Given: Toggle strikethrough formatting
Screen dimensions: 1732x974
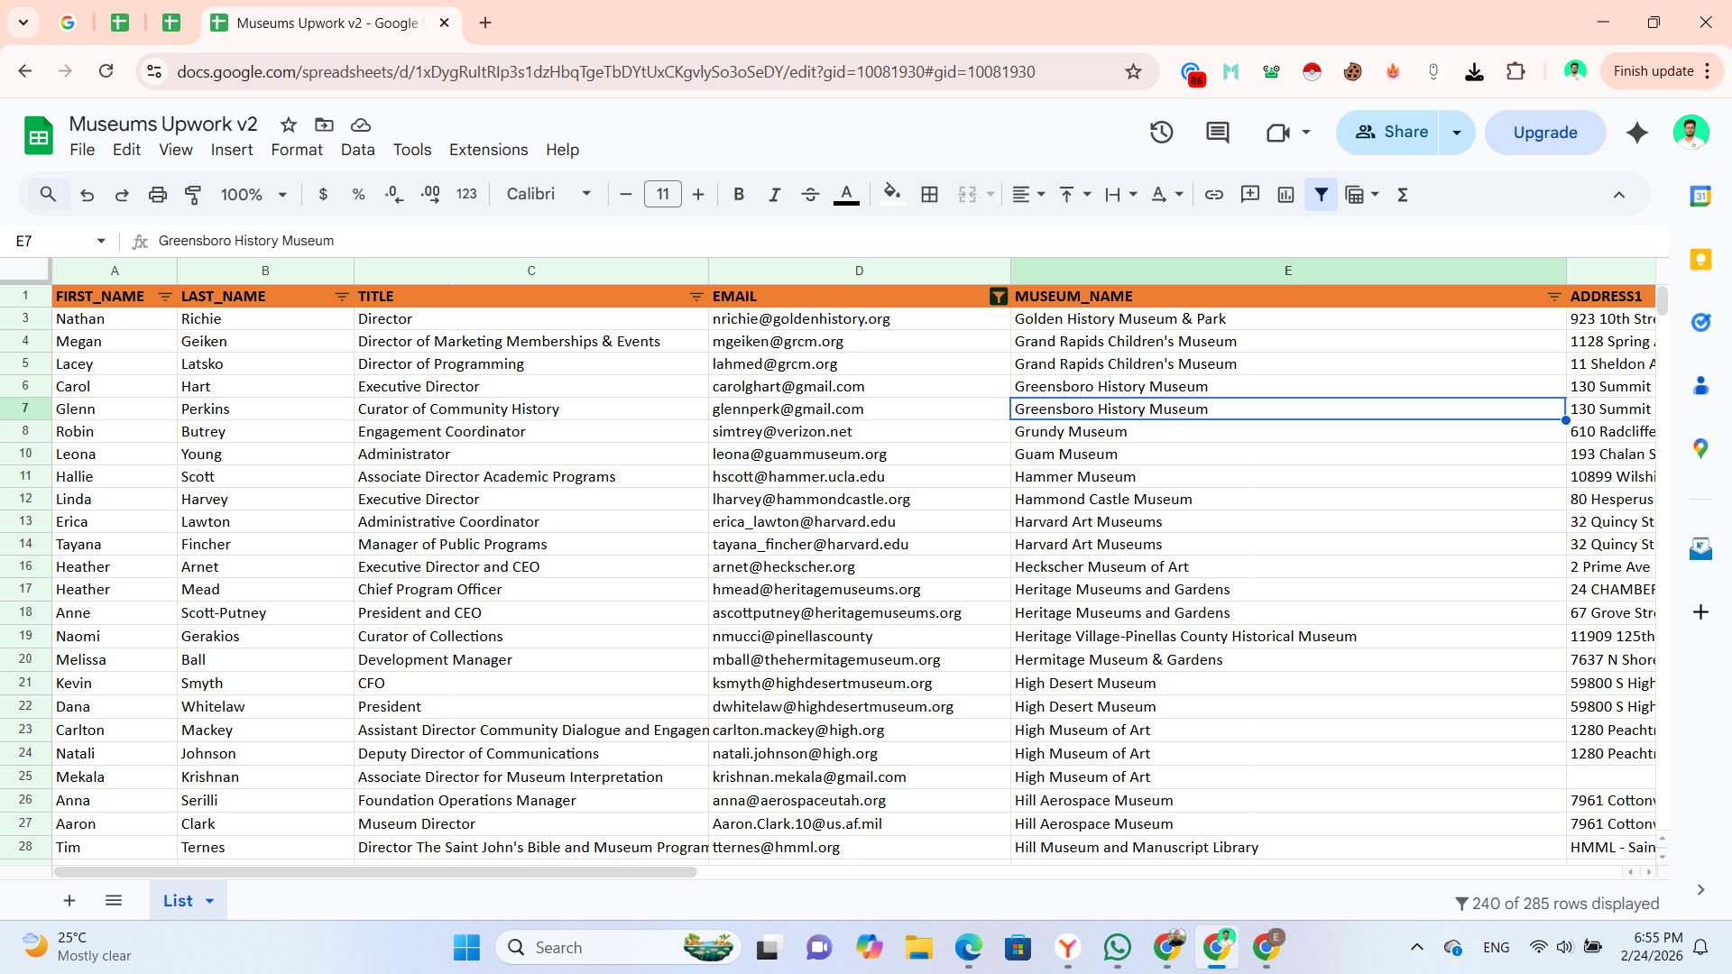Looking at the screenshot, I should click(x=809, y=194).
